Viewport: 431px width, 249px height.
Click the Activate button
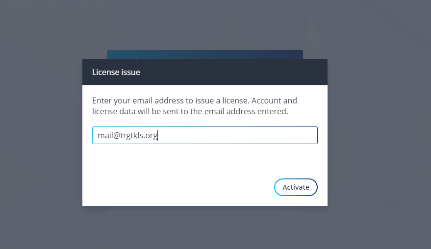click(x=296, y=187)
